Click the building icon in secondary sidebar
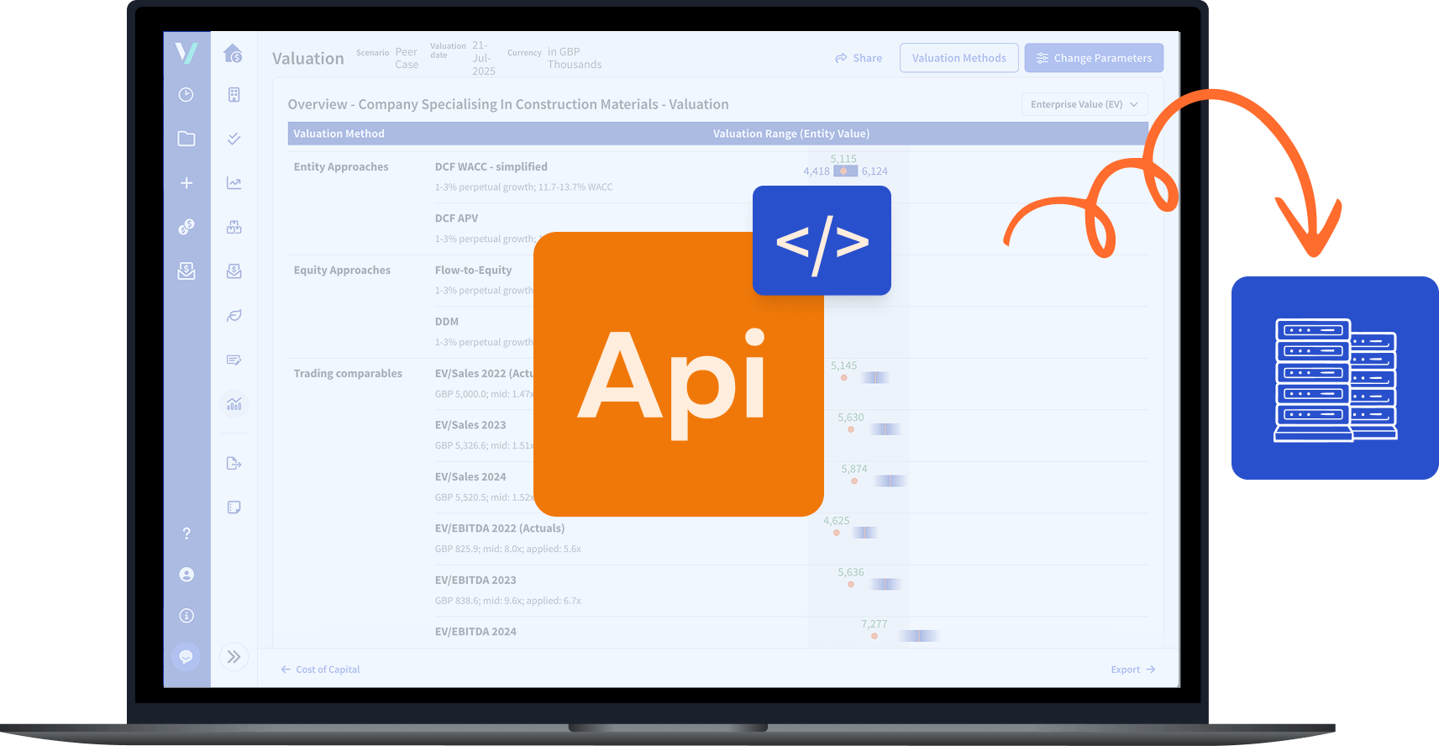 pyautogui.click(x=234, y=95)
